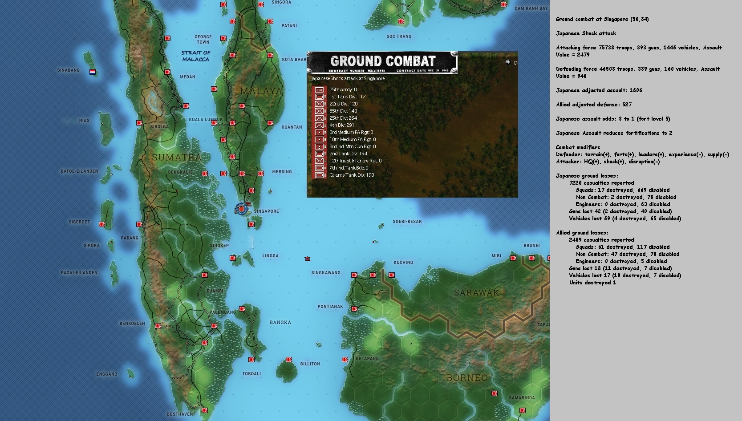Viewport: 742px width, 421px height.
Task: Click the GROUND COMBAT title banner
Action: pyautogui.click(x=382, y=62)
